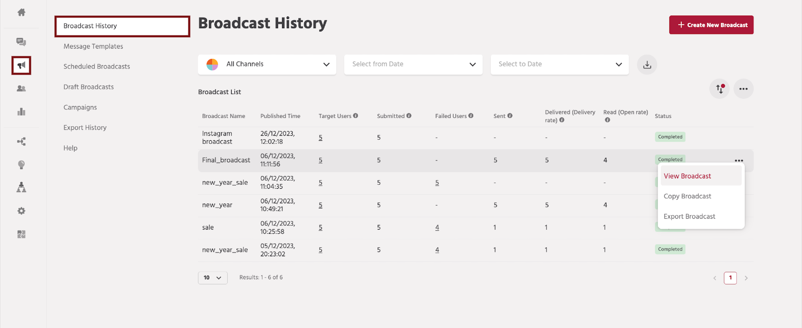Open the contacts users icon
This screenshot has width=802, height=328.
click(x=21, y=88)
